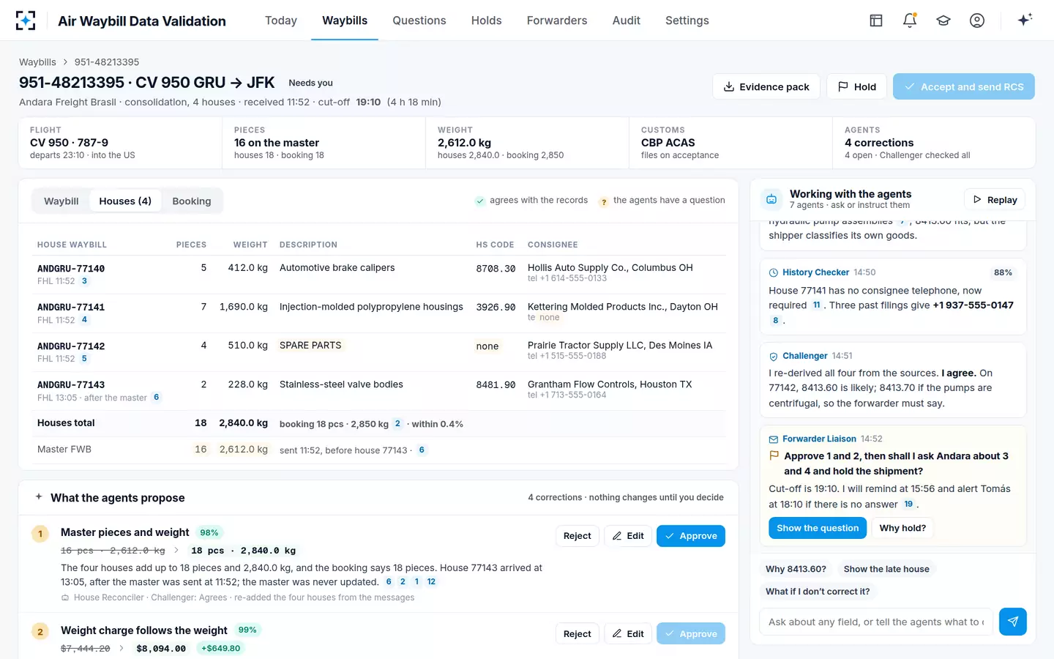This screenshot has height=659, width=1054.
Task: Click the Forwarder Liaison agent name
Action: pyautogui.click(x=819, y=439)
